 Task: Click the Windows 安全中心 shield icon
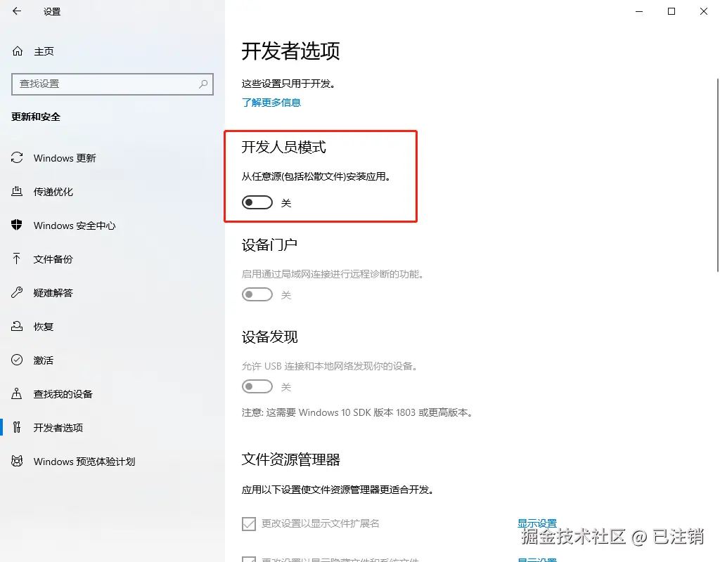[x=17, y=225]
